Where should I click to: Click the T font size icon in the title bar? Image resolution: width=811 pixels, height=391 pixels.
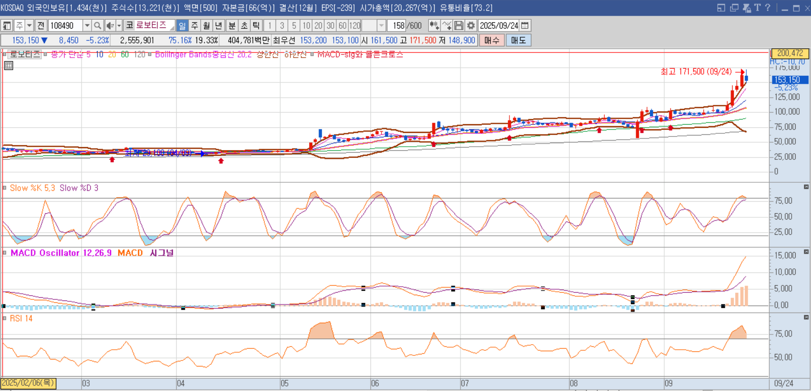[758, 8]
